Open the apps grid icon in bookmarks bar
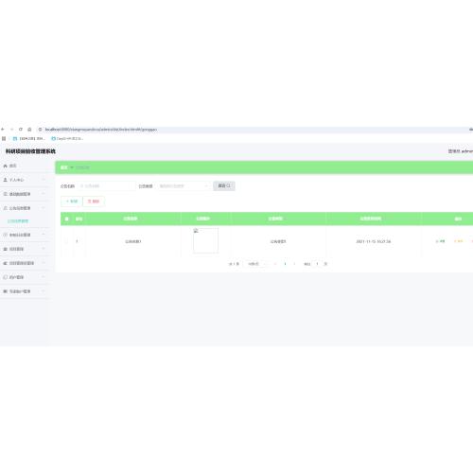 click(x=4, y=138)
